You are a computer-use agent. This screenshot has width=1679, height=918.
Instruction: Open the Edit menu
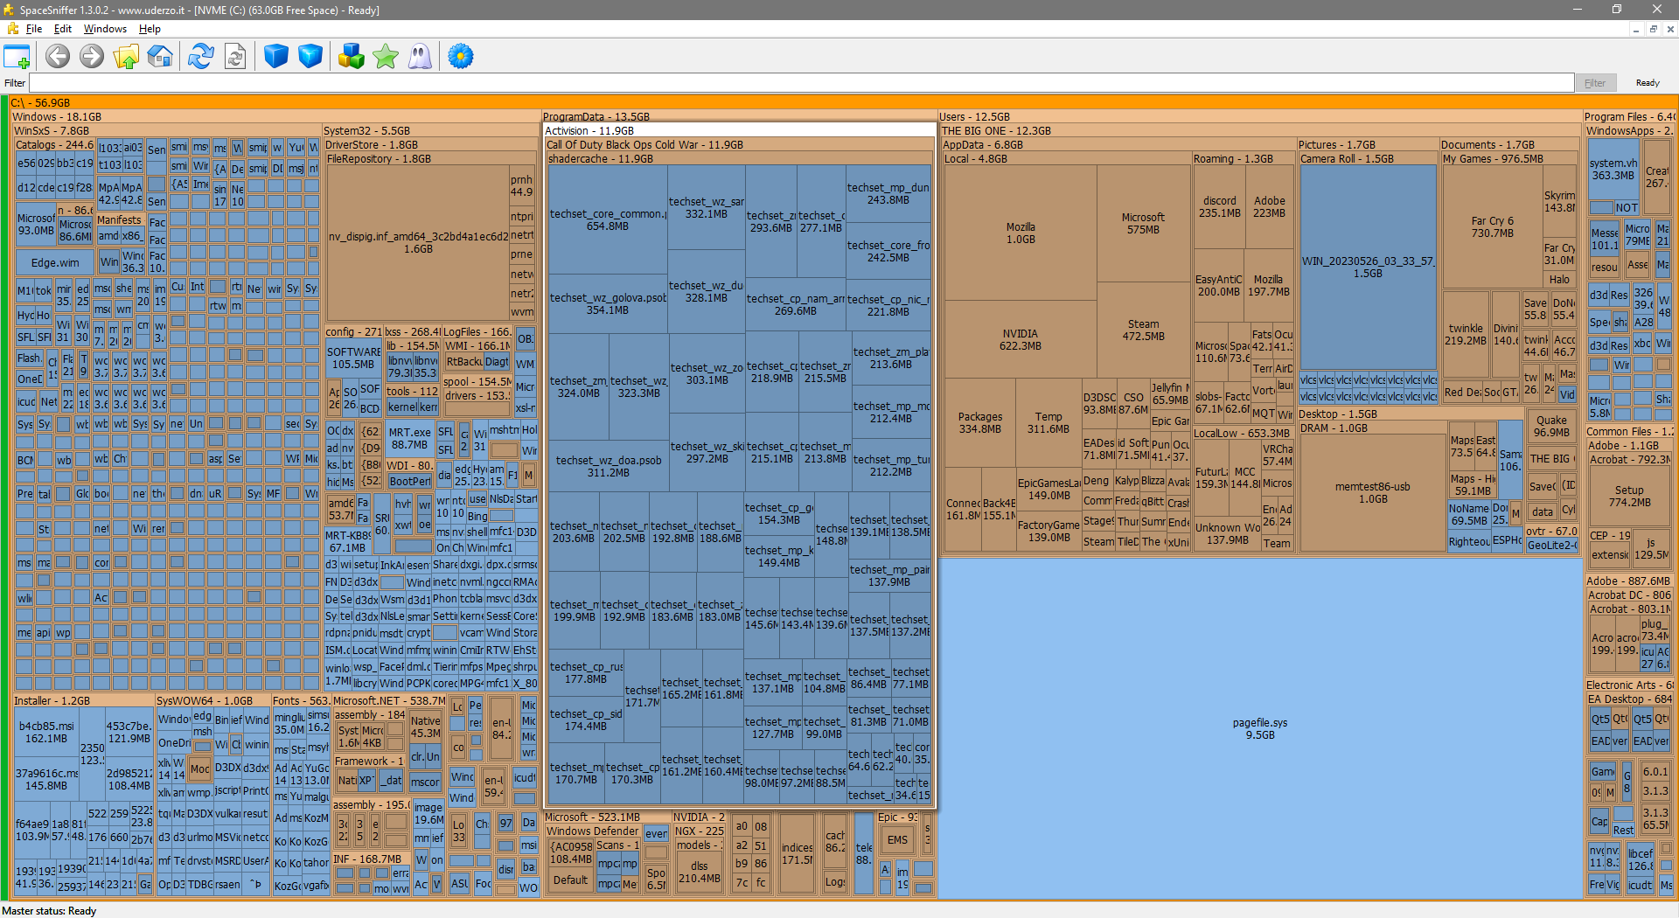coord(63,29)
